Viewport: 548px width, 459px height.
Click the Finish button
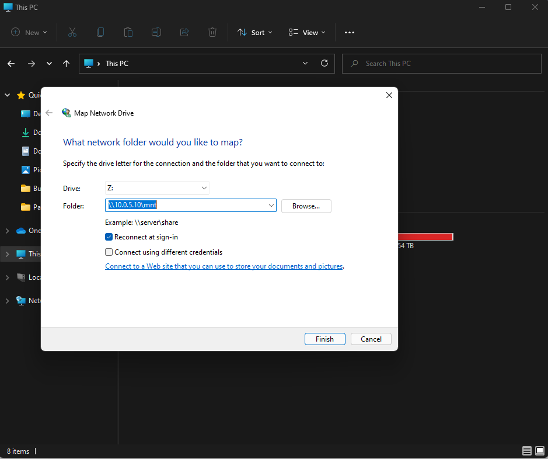pos(324,339)
